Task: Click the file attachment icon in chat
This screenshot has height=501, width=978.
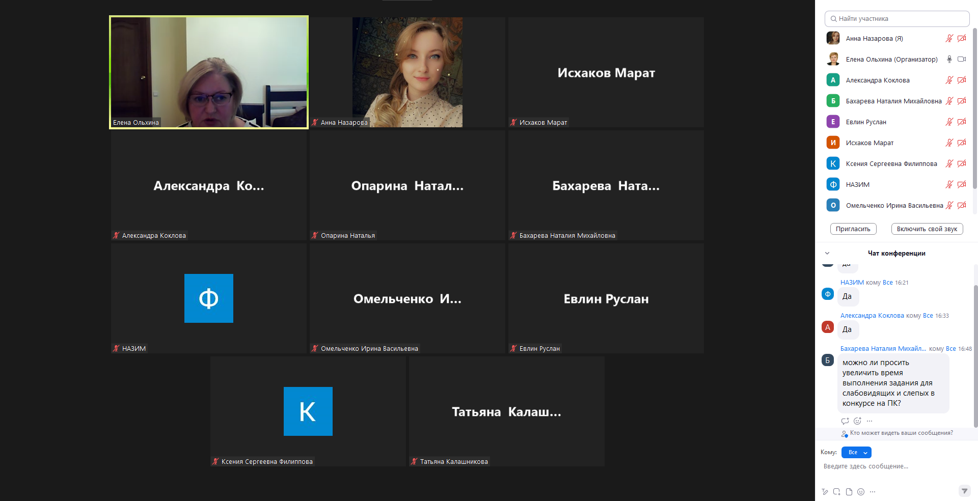Action: (849, 492)
